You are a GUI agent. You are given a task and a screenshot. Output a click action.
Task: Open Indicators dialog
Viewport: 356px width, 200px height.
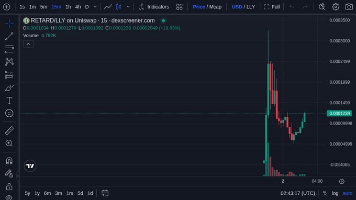pyautogui.click(x=154, y=7)
